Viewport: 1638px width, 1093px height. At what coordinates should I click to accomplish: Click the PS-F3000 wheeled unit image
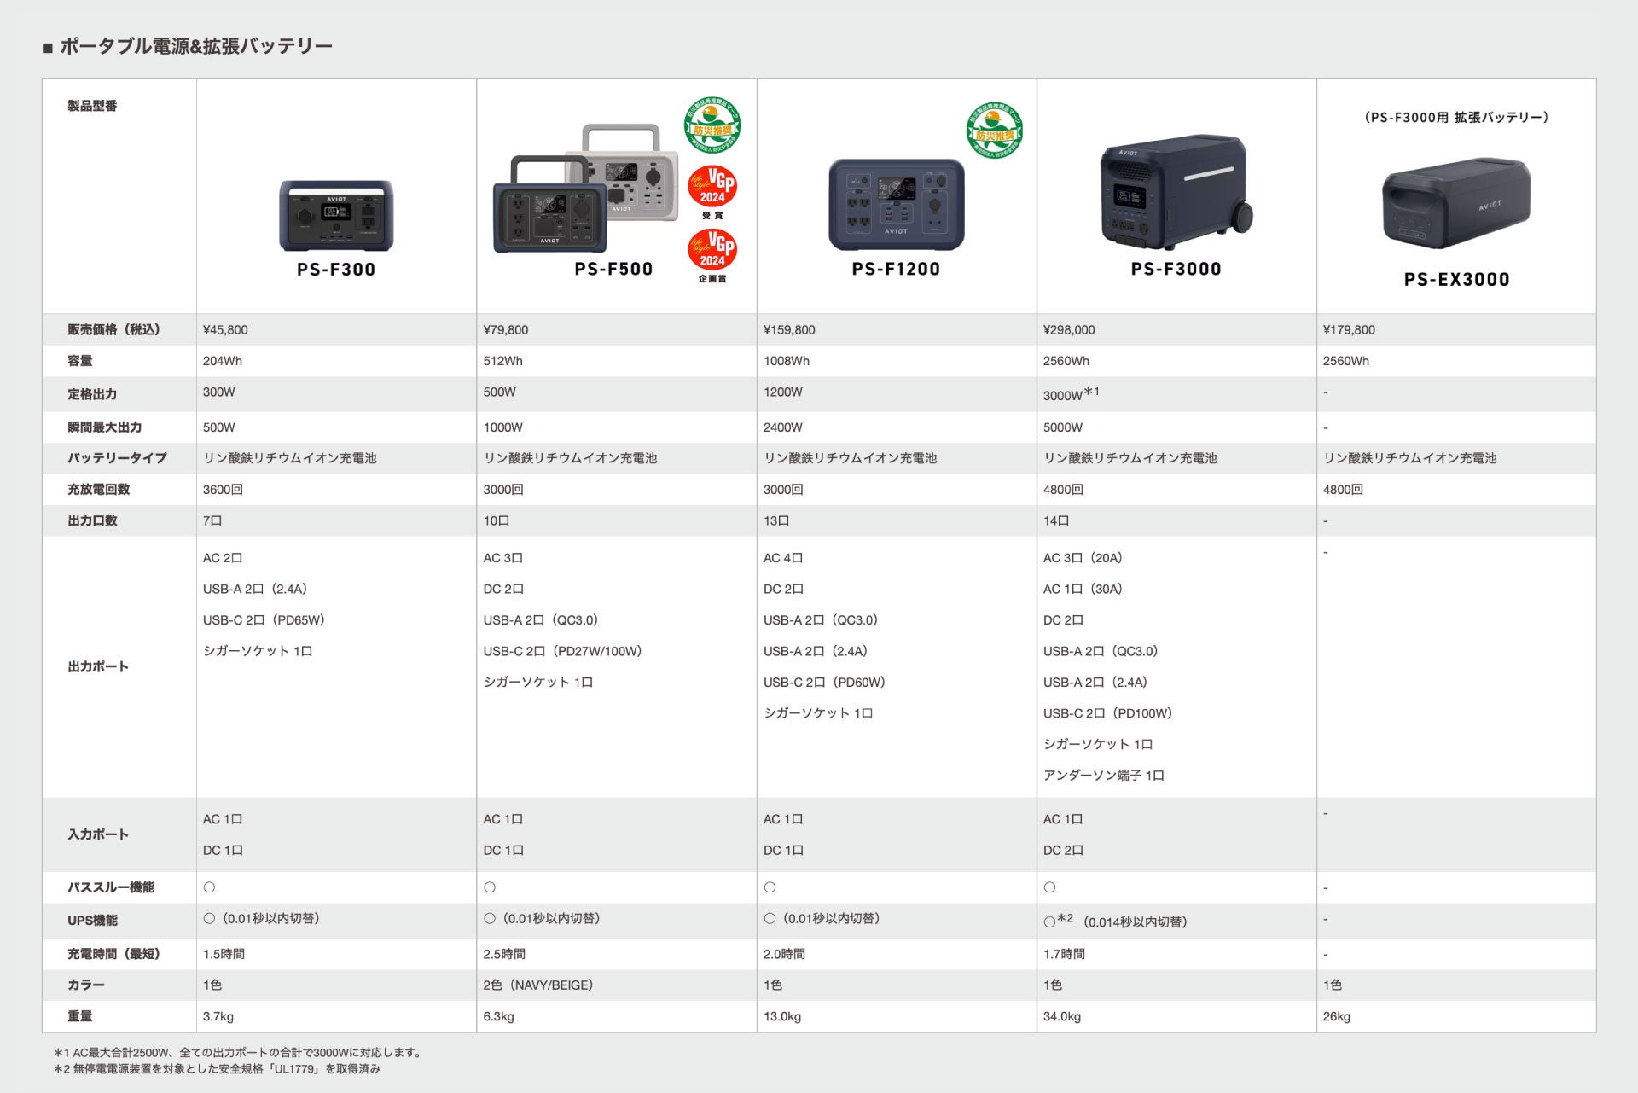[1176, 192]
